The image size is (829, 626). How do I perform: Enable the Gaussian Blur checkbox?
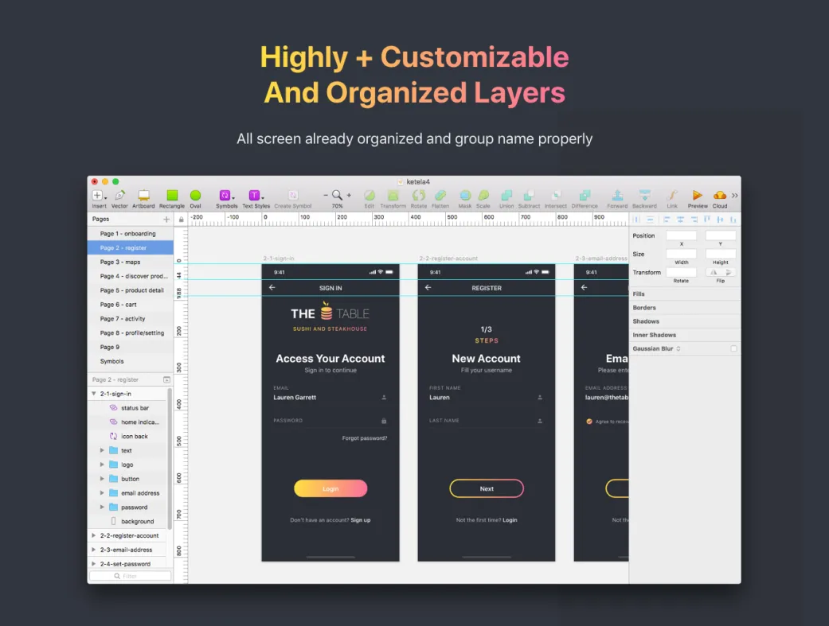[733, 349]
